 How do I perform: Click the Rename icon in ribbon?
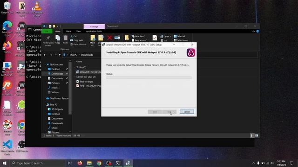point(117,38)
